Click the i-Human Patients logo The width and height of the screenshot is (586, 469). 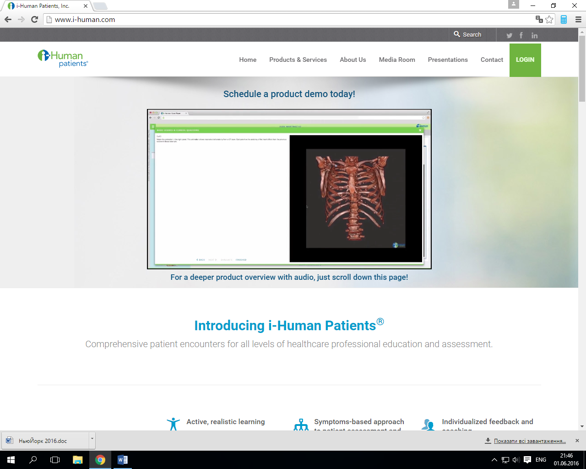point(63,59)
